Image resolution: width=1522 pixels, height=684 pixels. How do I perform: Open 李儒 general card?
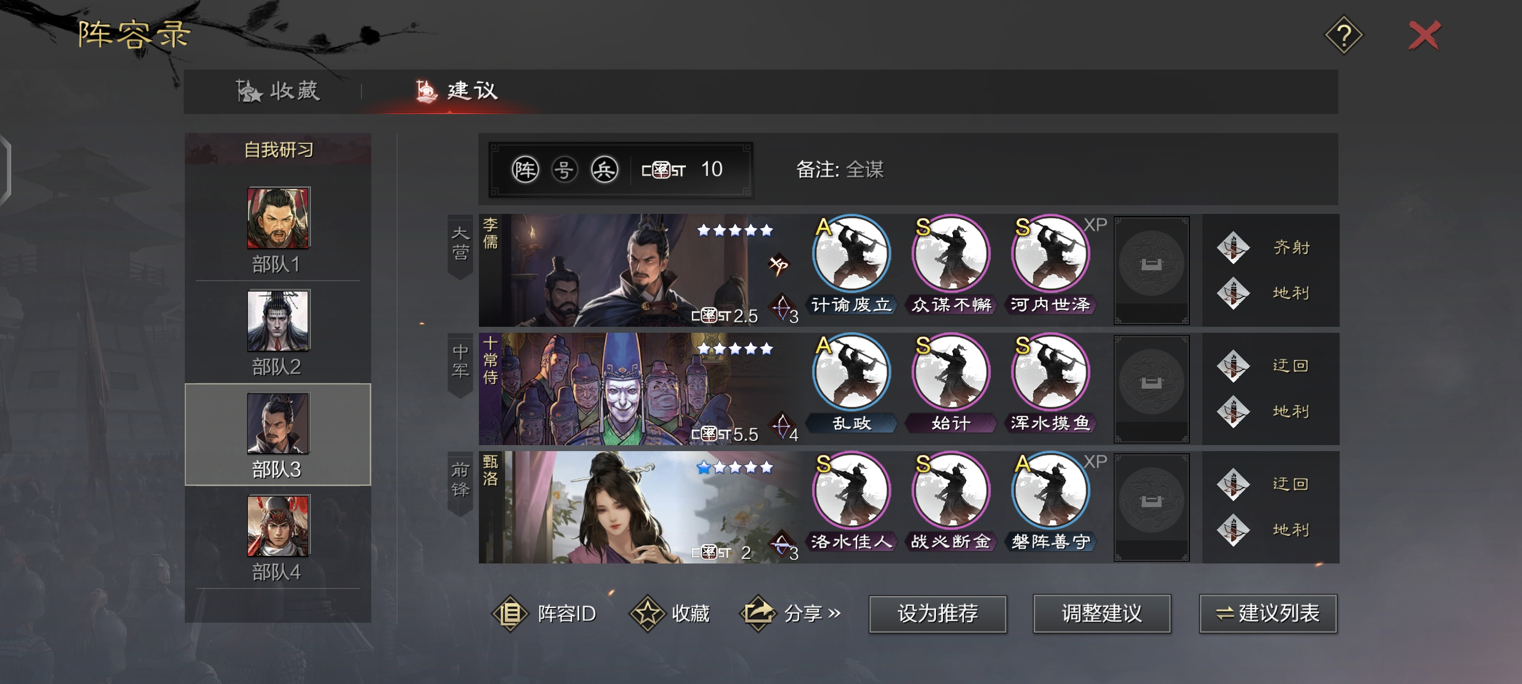coord(640,270)
